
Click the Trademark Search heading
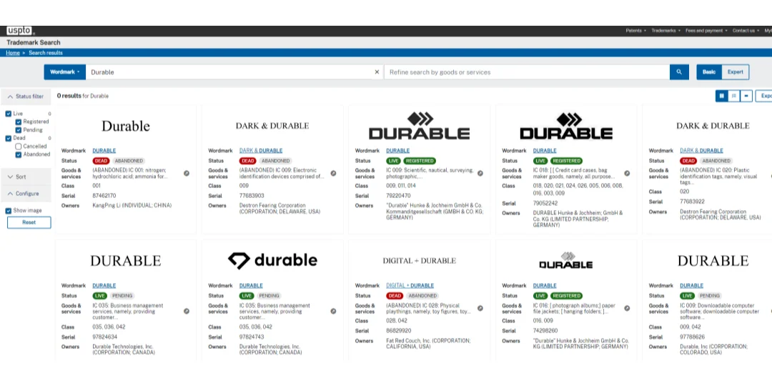[x=34, y=42]
